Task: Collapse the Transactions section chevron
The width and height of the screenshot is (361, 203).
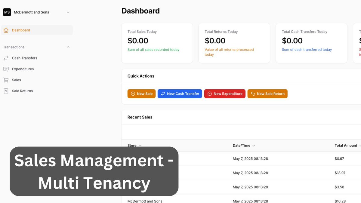Action: click(68, 47)
